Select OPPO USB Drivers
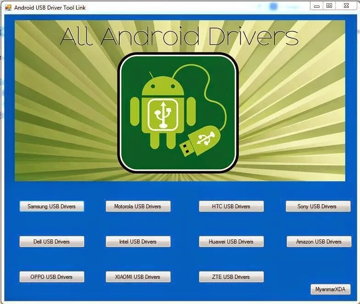Screen dimensions: 360x304 [51, 277]
